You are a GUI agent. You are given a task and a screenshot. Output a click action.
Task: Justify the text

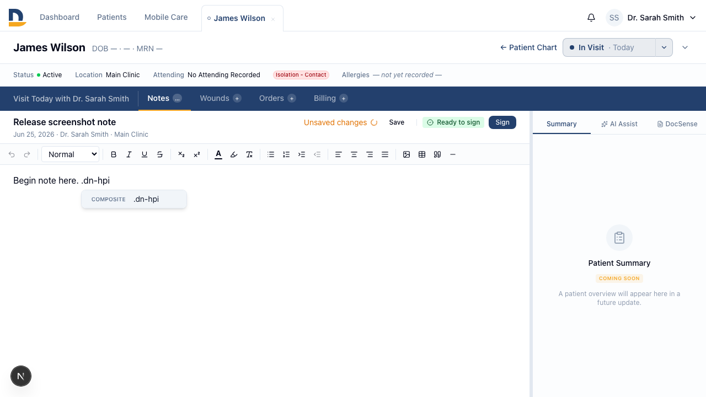pos(385,154)
